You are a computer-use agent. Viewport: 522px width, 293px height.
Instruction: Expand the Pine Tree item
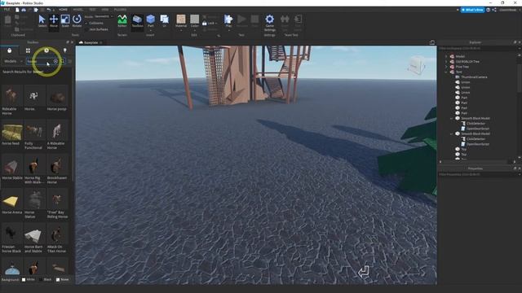coord(446,67)
